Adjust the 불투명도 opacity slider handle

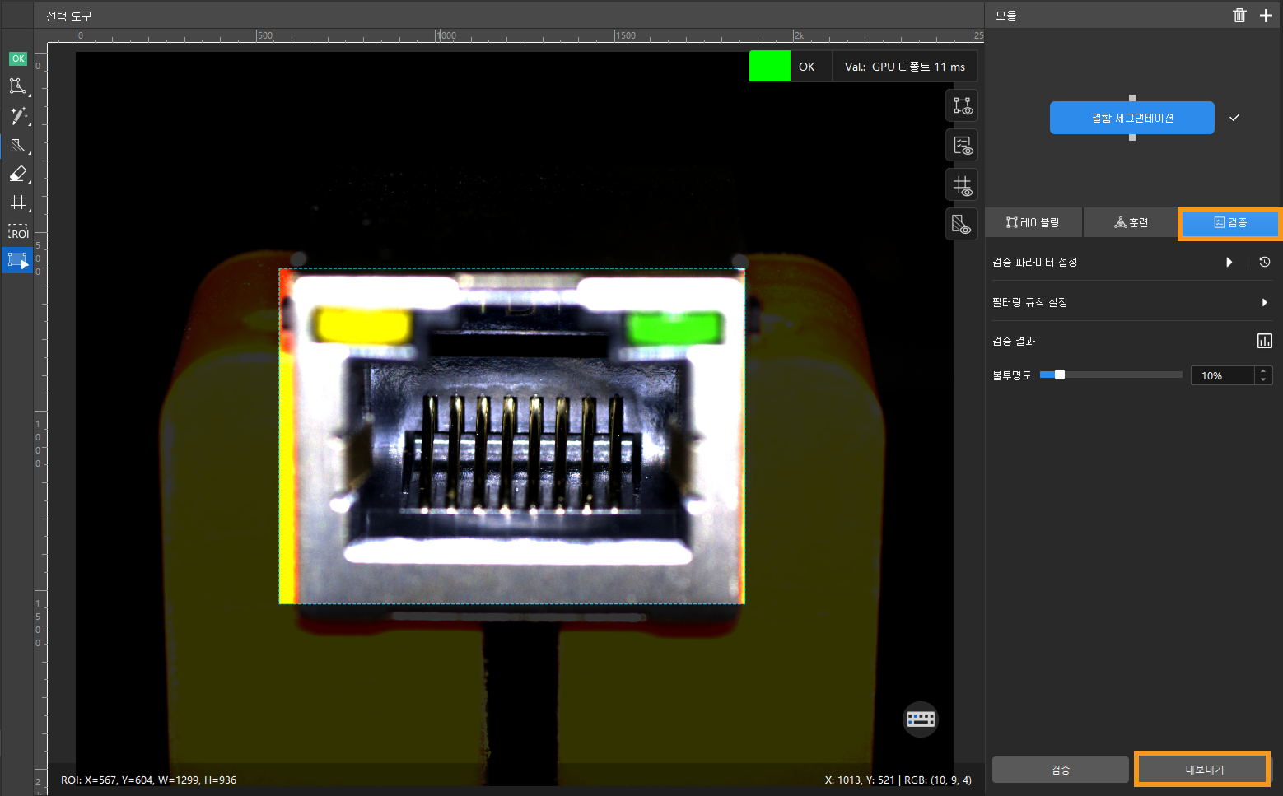pyautogui.click(x=1060, y=375)
